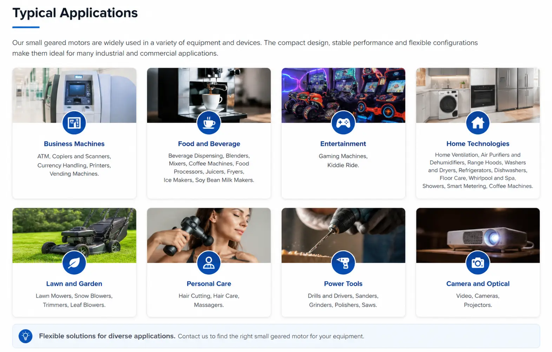Click the "ATM, Copiers and Scanners" description text

tap(74, 165)
